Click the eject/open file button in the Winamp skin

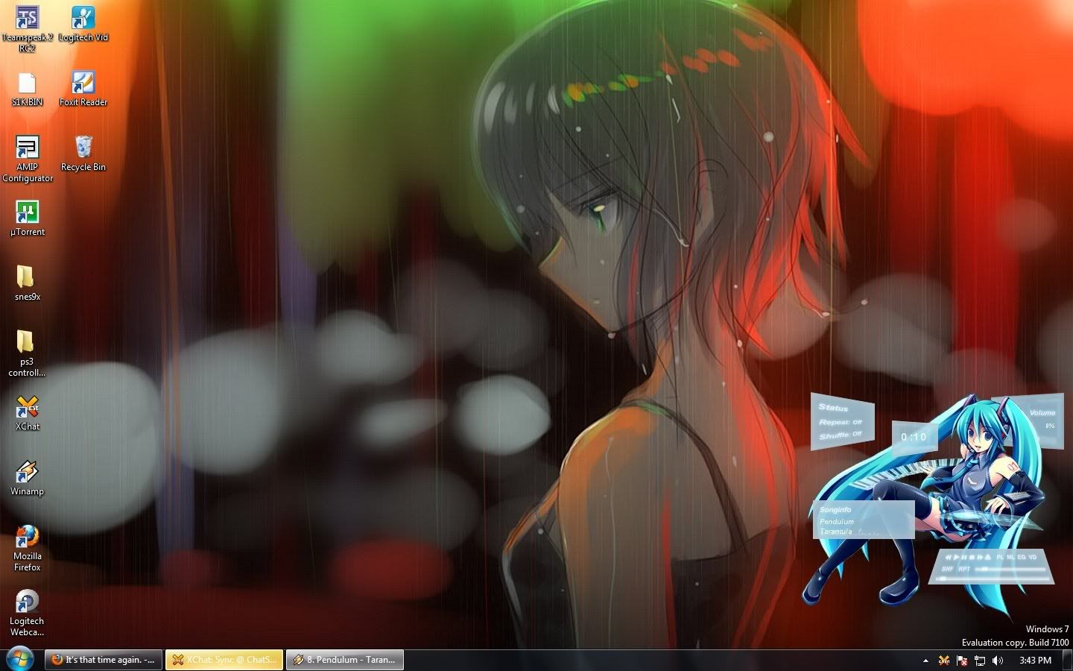(x=988, y=558)
